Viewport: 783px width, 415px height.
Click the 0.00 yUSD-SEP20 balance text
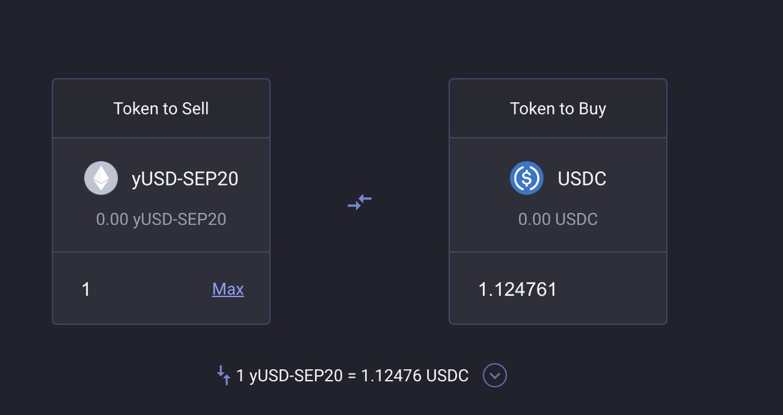[x=161, y=219]
